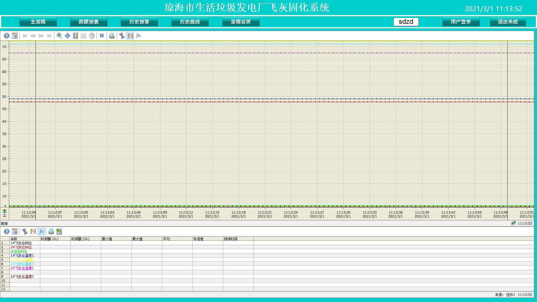Viewport: 537px width, 302px height.
Task: Click the 最大值 column header
Action: 147,239
